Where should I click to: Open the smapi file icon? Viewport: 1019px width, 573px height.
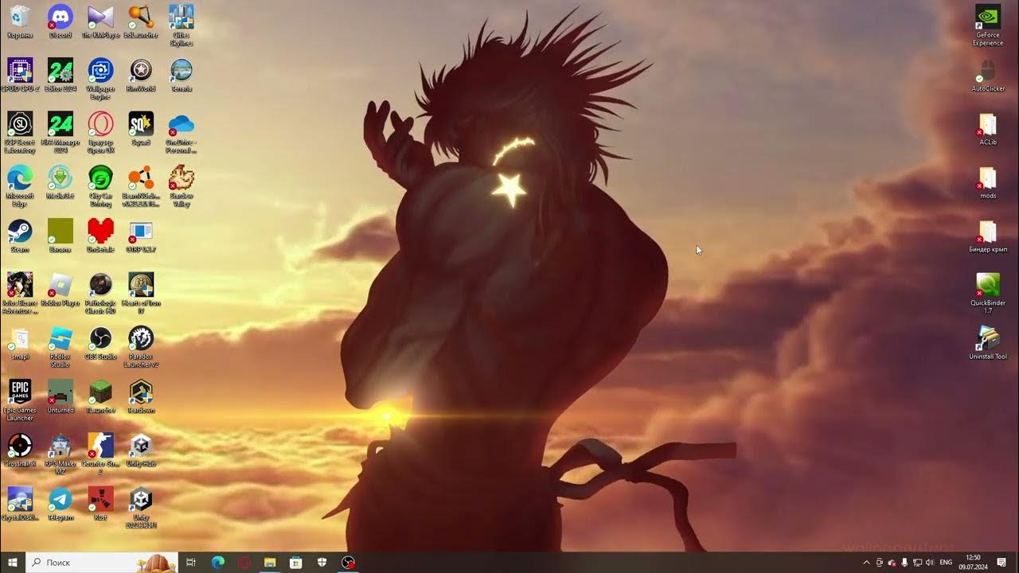point(20,342)
